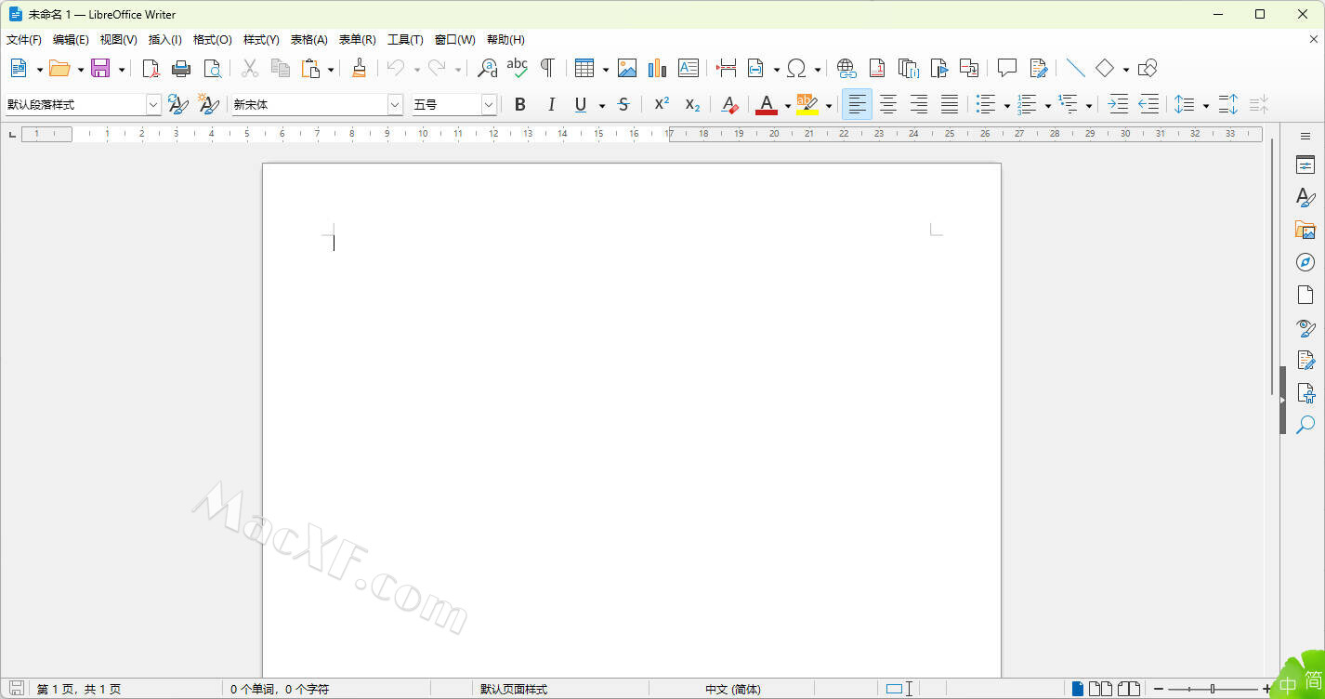This screenshot has height=699, width=1325.
Task: Select the Clone Formatting paintbrush icon
Action: tap(360, 68)
